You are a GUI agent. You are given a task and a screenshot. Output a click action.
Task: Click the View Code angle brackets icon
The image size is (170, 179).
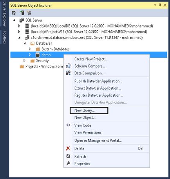[x=68, y=125]
